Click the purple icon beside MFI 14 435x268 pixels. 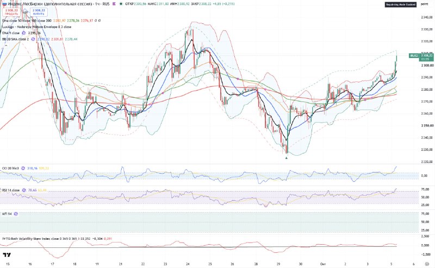pyautogui.click(x=16, y=214)
